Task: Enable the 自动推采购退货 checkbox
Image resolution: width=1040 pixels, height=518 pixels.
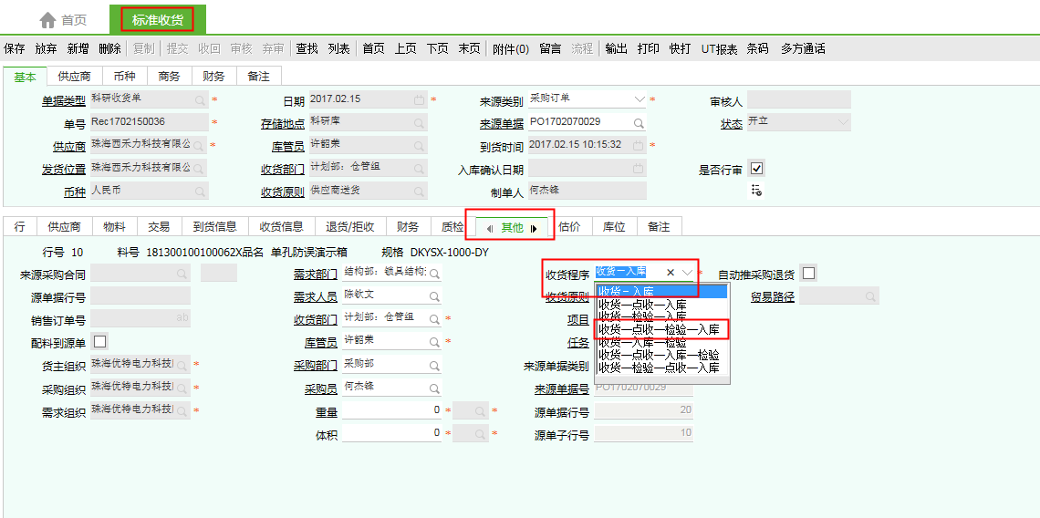Action: tap(808, 274)
